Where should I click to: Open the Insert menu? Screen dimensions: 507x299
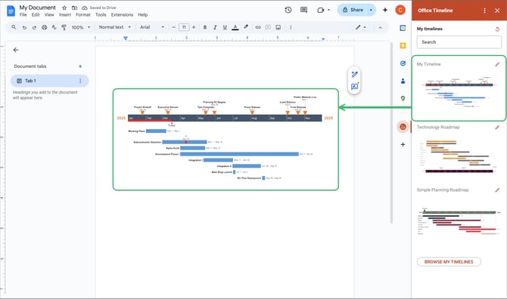point(64,15)
